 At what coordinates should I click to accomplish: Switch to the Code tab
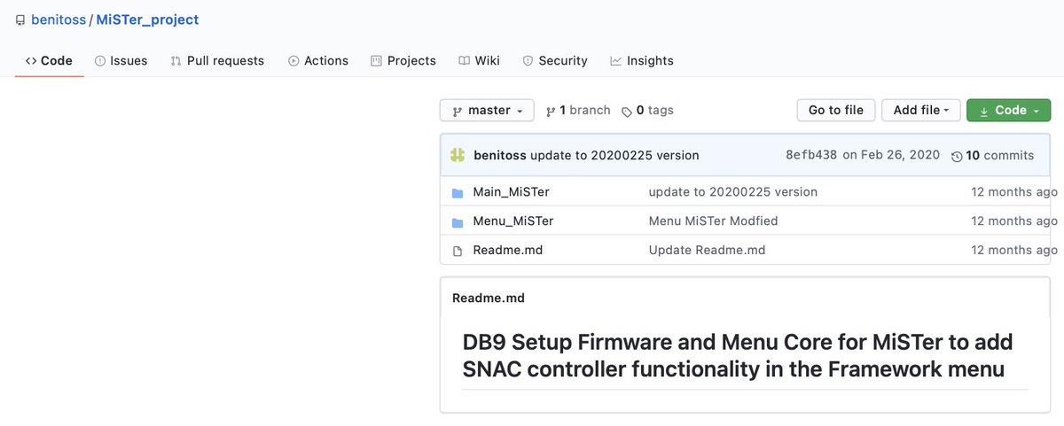(x=50, y=60)
